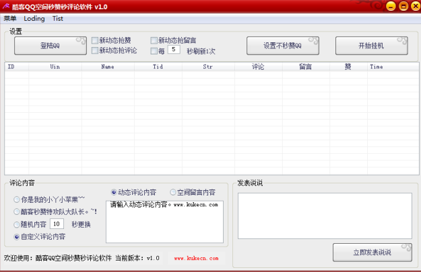The height and width of the screenshot is (272, 421).
Task: Click 立即发表说说 button
Action: 372,253
